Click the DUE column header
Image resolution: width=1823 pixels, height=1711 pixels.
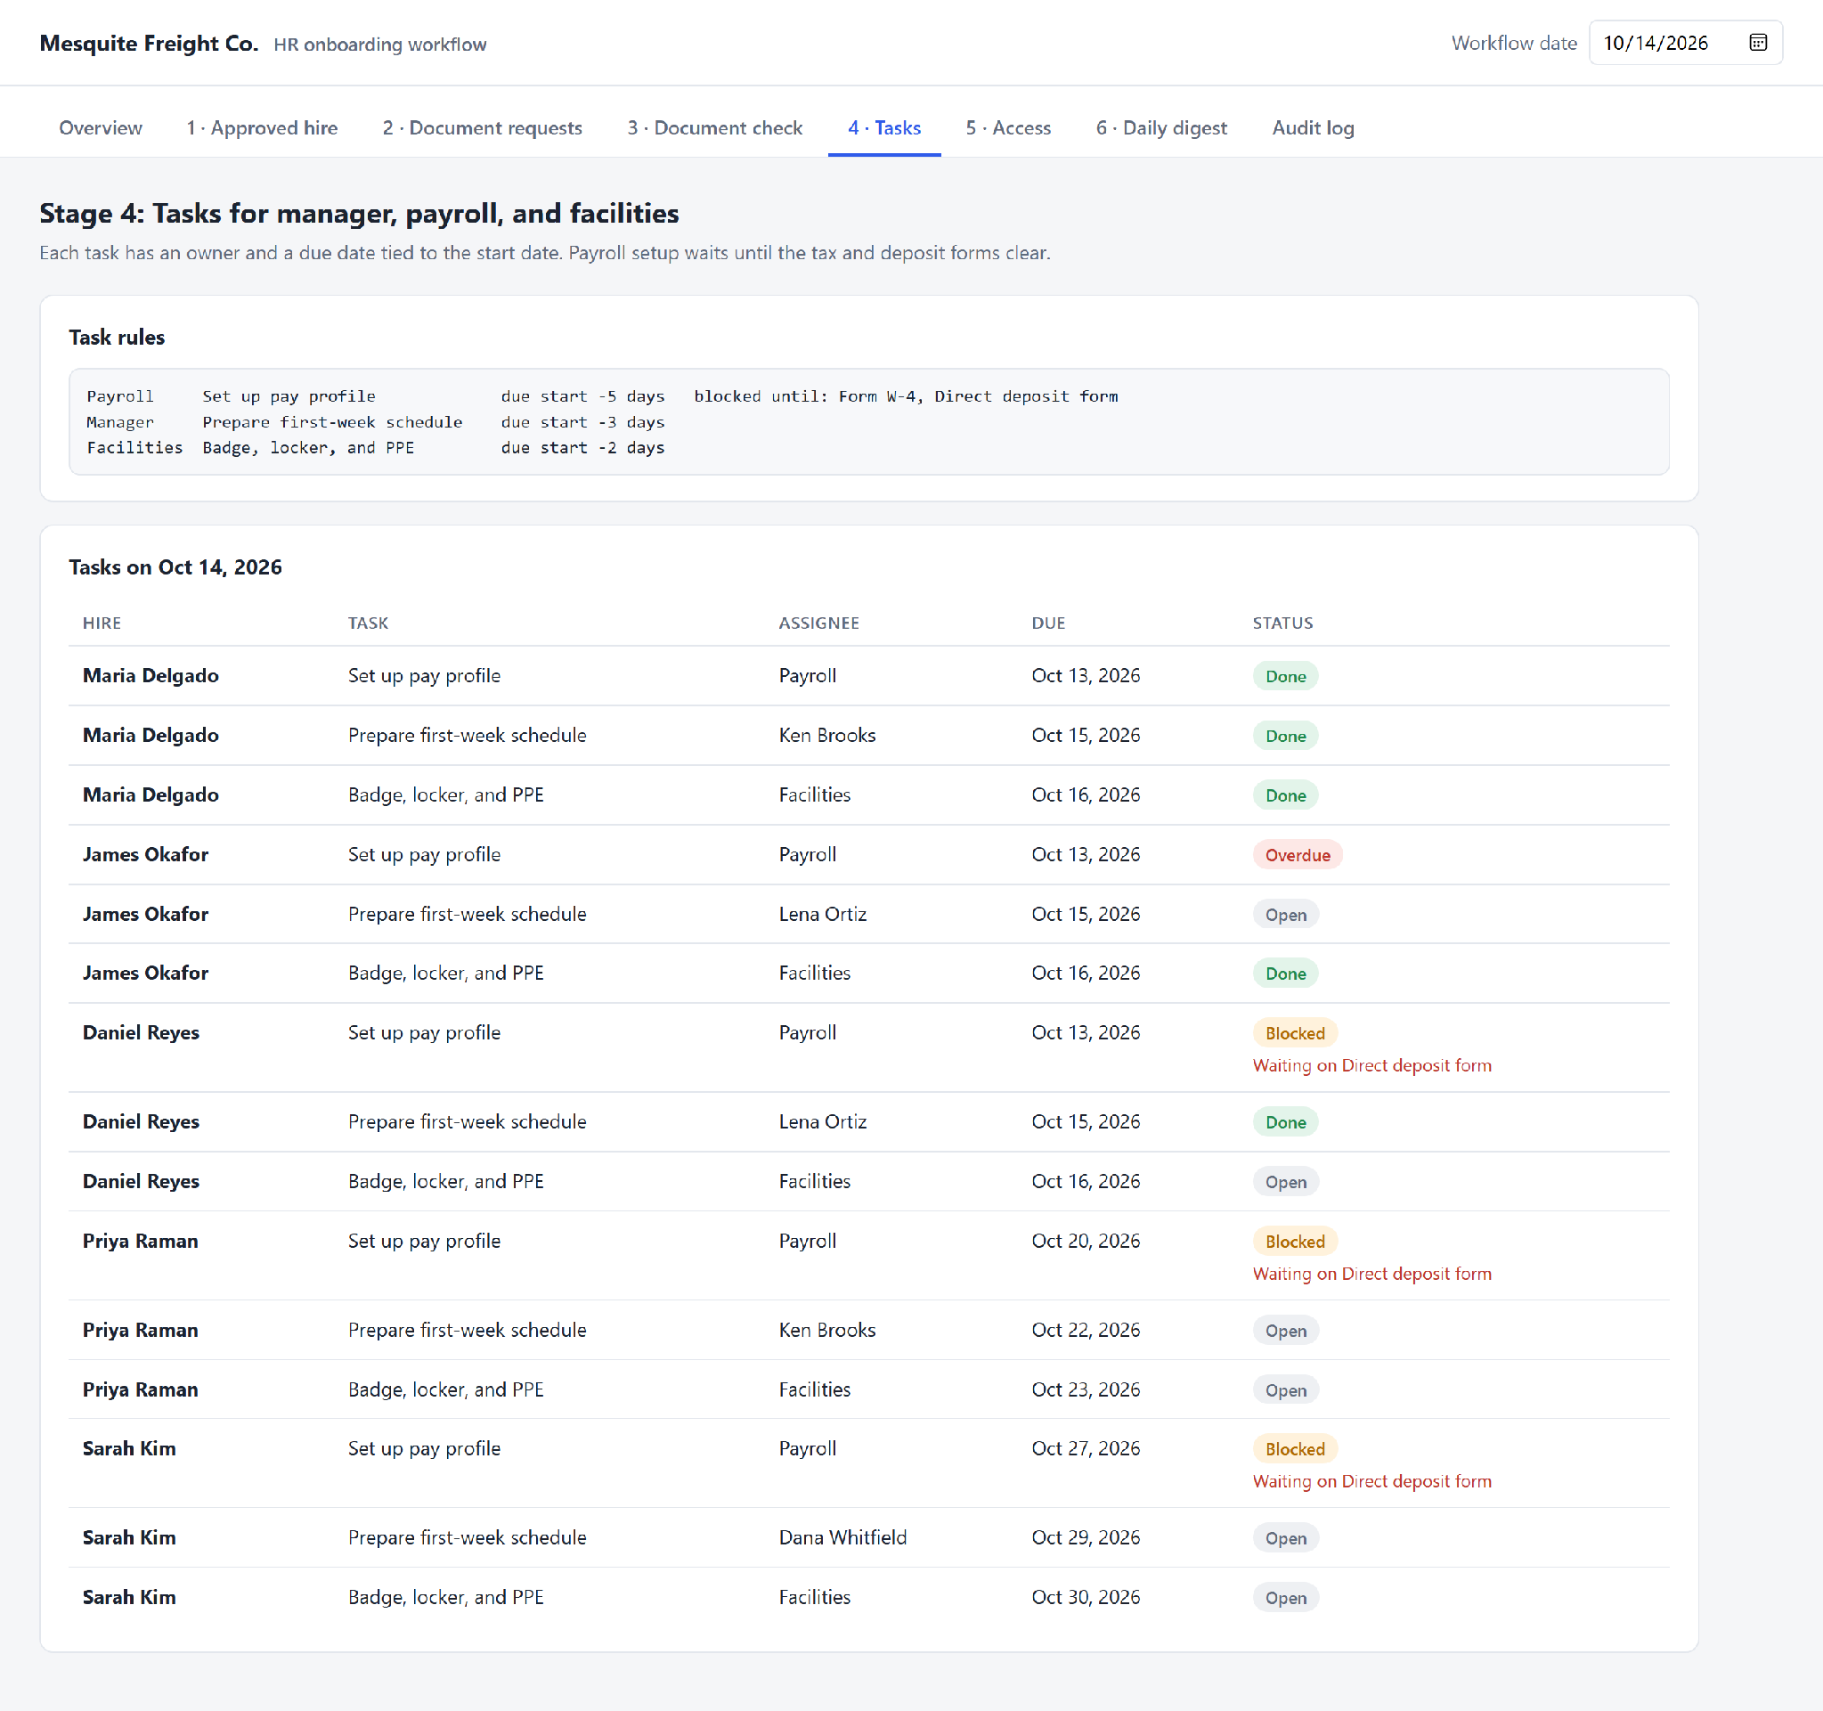tap(1047, 623)
